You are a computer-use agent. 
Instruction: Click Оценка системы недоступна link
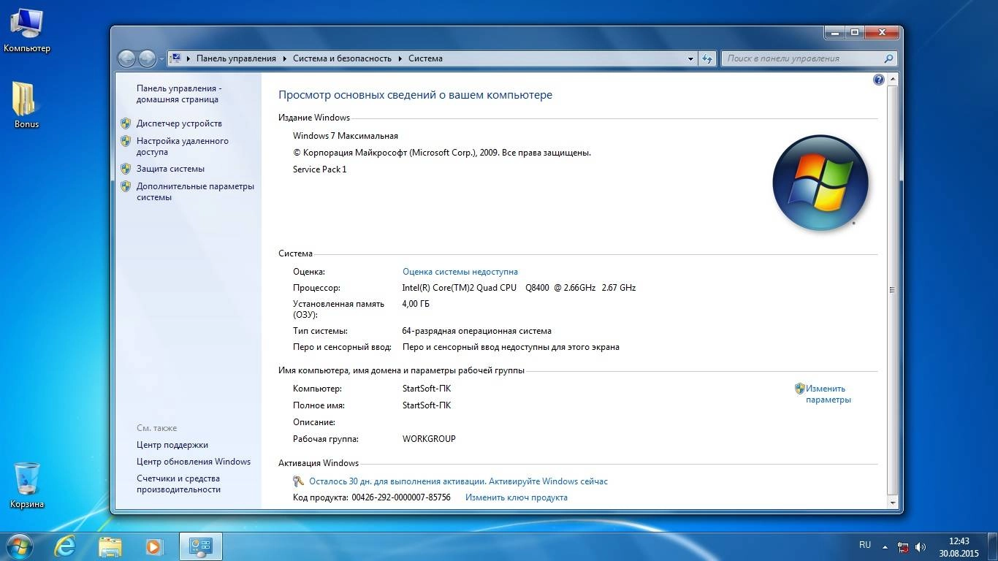tap(460, 272)
